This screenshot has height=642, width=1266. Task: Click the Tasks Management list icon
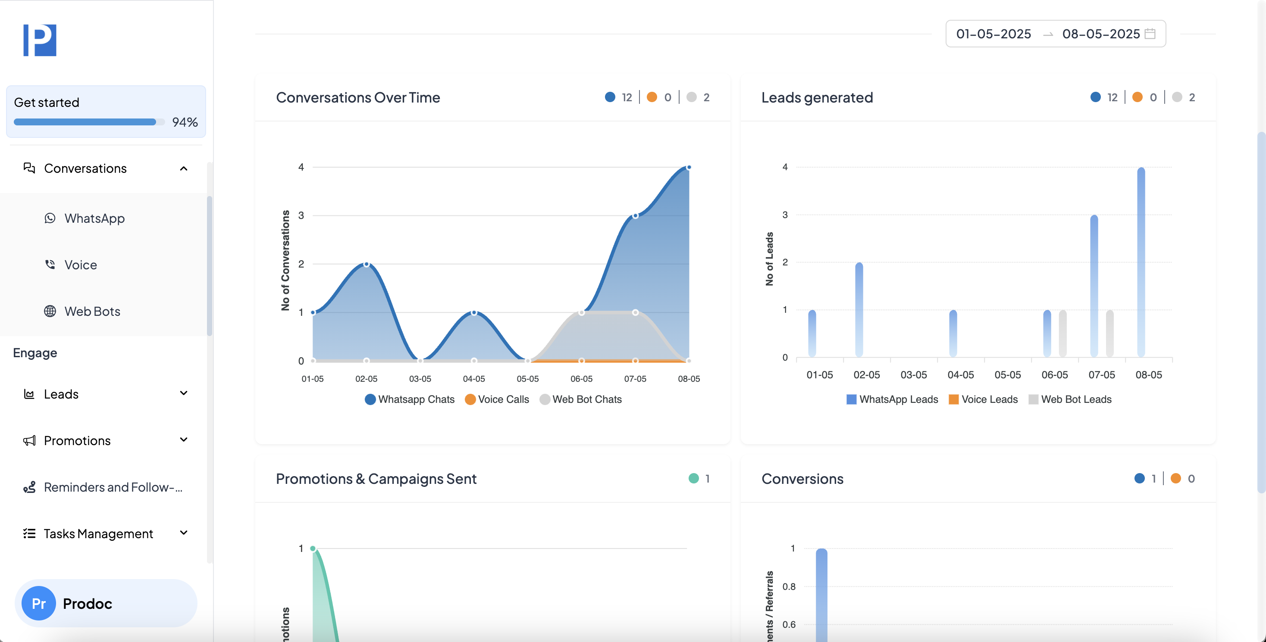tap(29, 533)
